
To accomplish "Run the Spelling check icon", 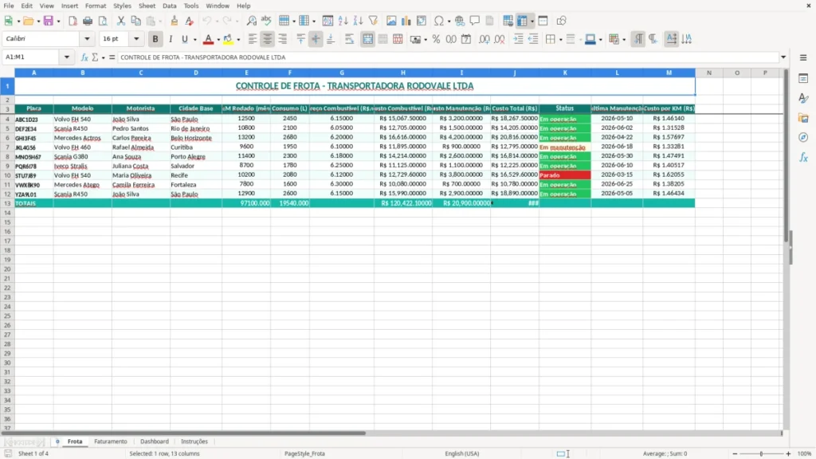I will coord(266,21).
